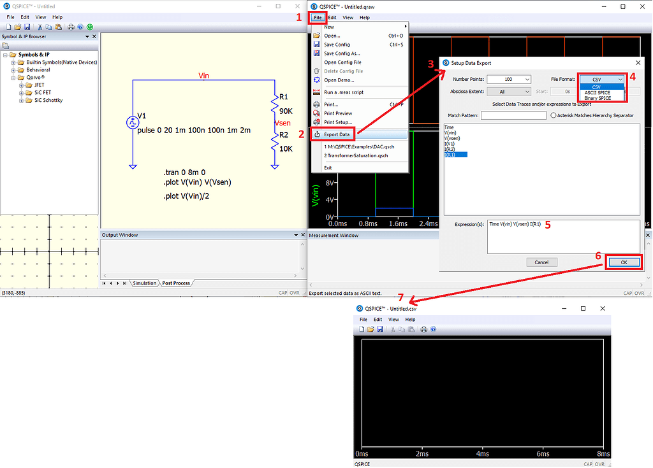This screenshot has height=468, width=653.
Task: Cancel the Setup Data Export dialog
Action: [541, 262]
